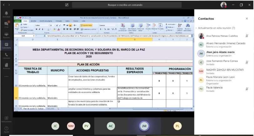Close the Contactos panel
This screenshot has width=254, height=136.
pos(247,19)
